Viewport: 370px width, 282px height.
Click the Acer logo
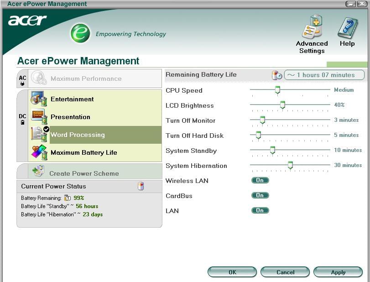click(27, 20)
